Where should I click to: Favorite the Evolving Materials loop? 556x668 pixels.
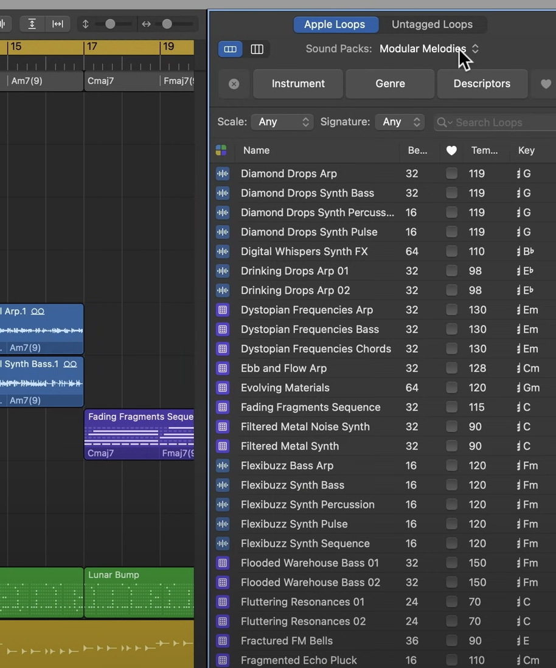click(x=451, y=388)
